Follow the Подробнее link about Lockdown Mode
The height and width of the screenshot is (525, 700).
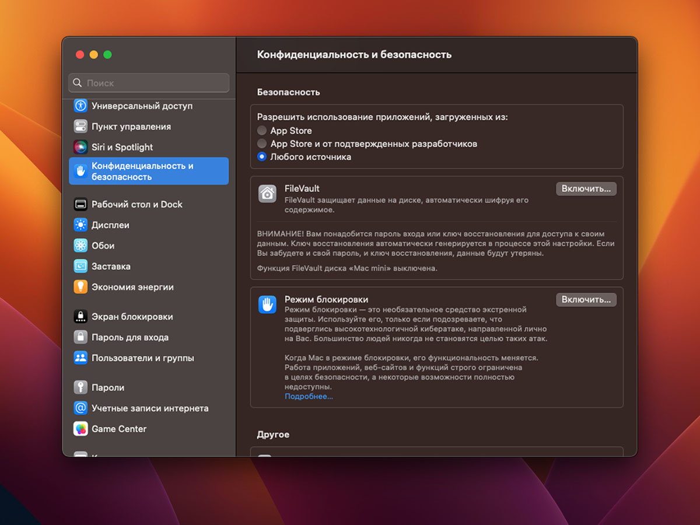point(309,397)
